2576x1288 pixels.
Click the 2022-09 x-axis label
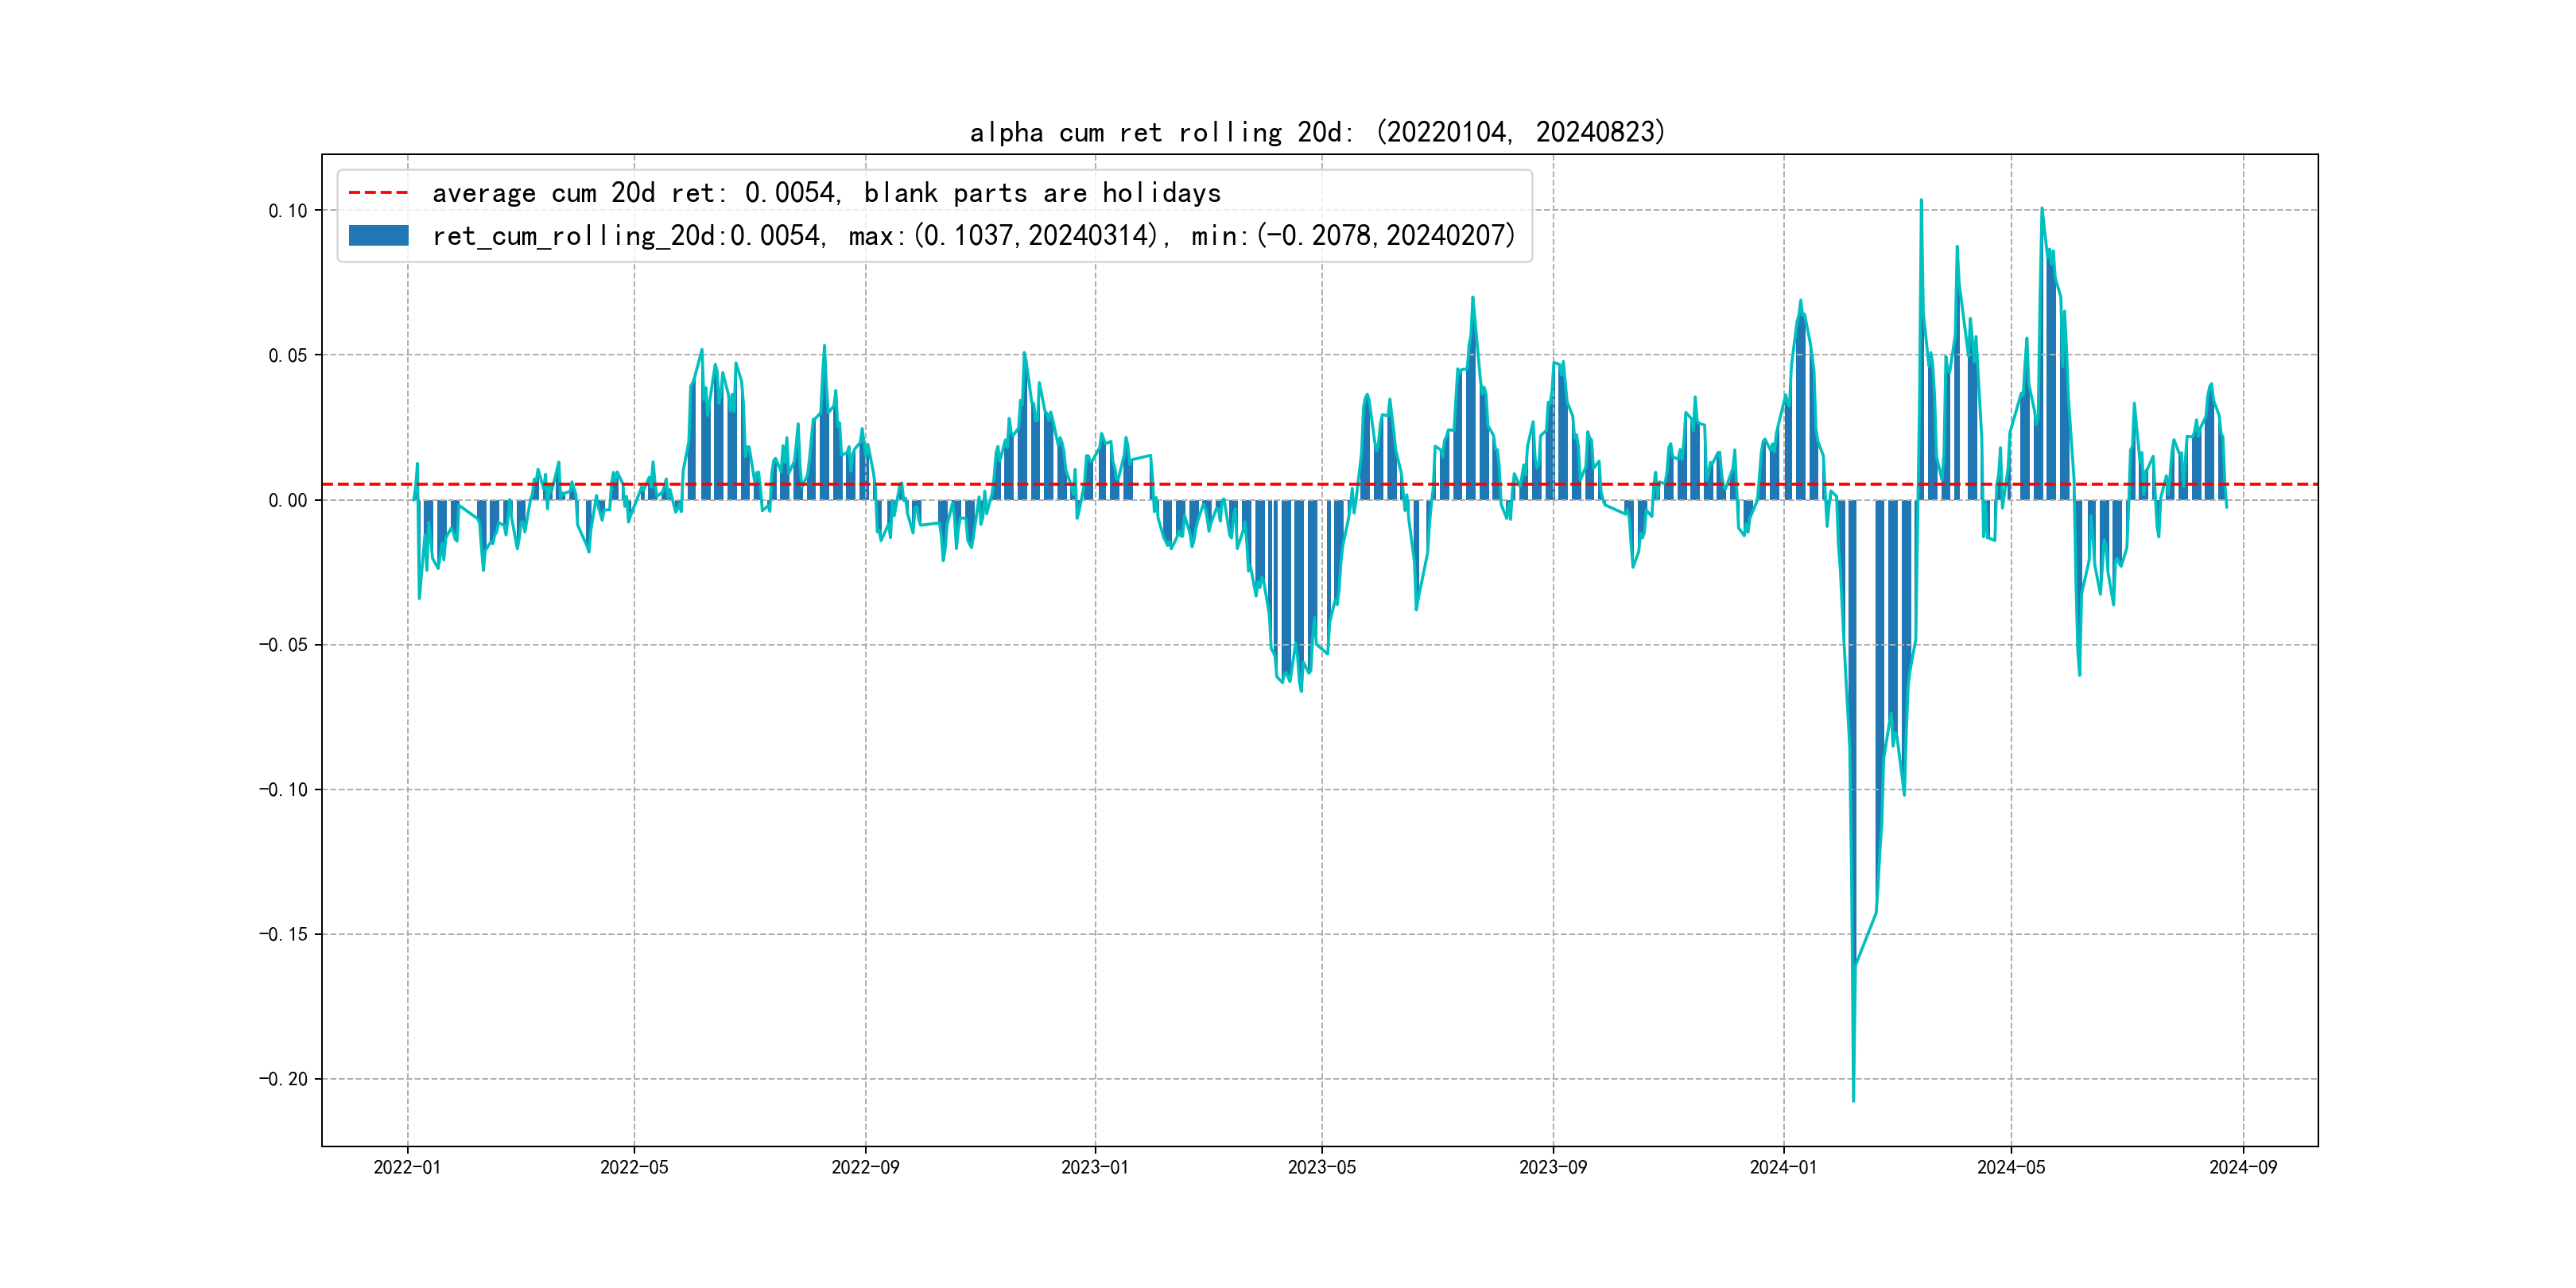(865, 1167)
